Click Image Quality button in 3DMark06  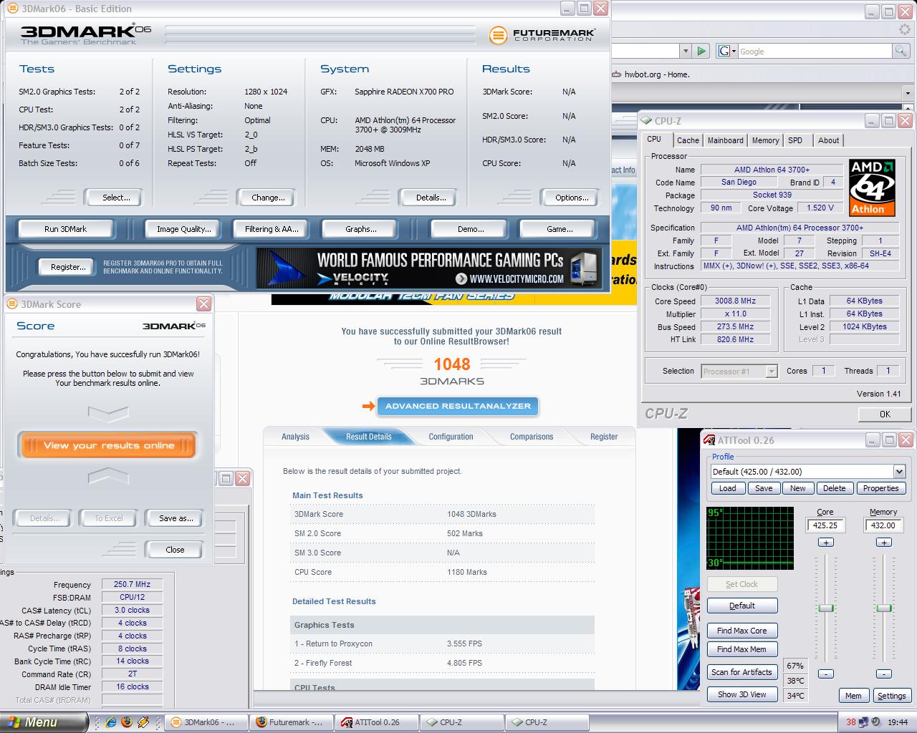tap(184, 229)
